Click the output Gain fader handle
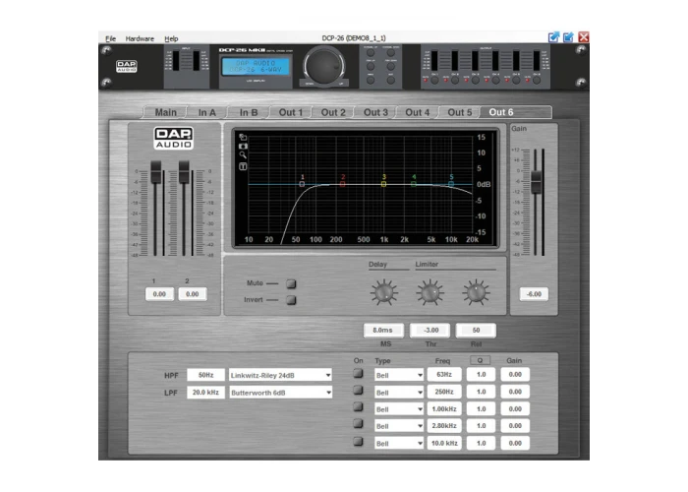The width and height of the screenshot is (688, 492). [x=536, y=182]
